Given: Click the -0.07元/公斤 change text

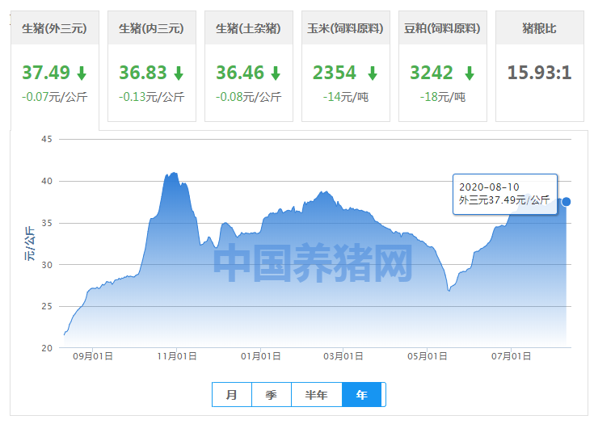Looking at the screenshot, I should point(55,97).
